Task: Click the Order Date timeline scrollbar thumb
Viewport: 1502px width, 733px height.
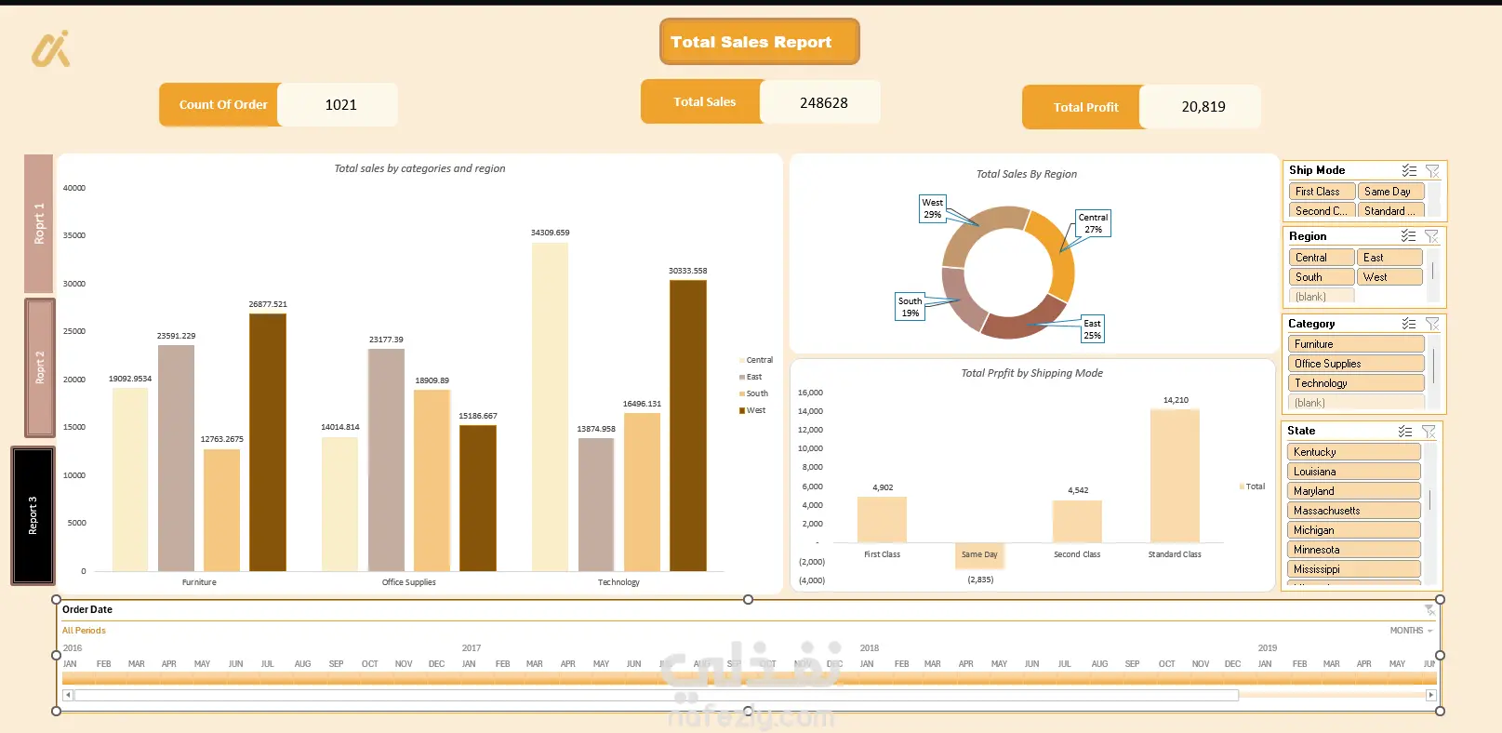Action: (x=657, y=696)
